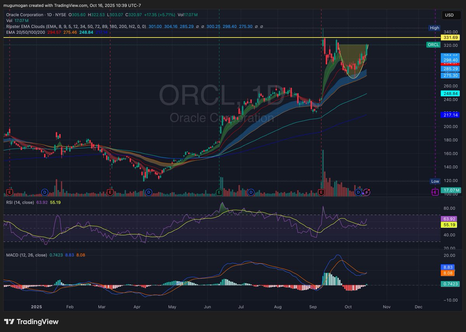The image size is (466, 332).
Task: Click the Low marker label
Action: tap(435, 181)
